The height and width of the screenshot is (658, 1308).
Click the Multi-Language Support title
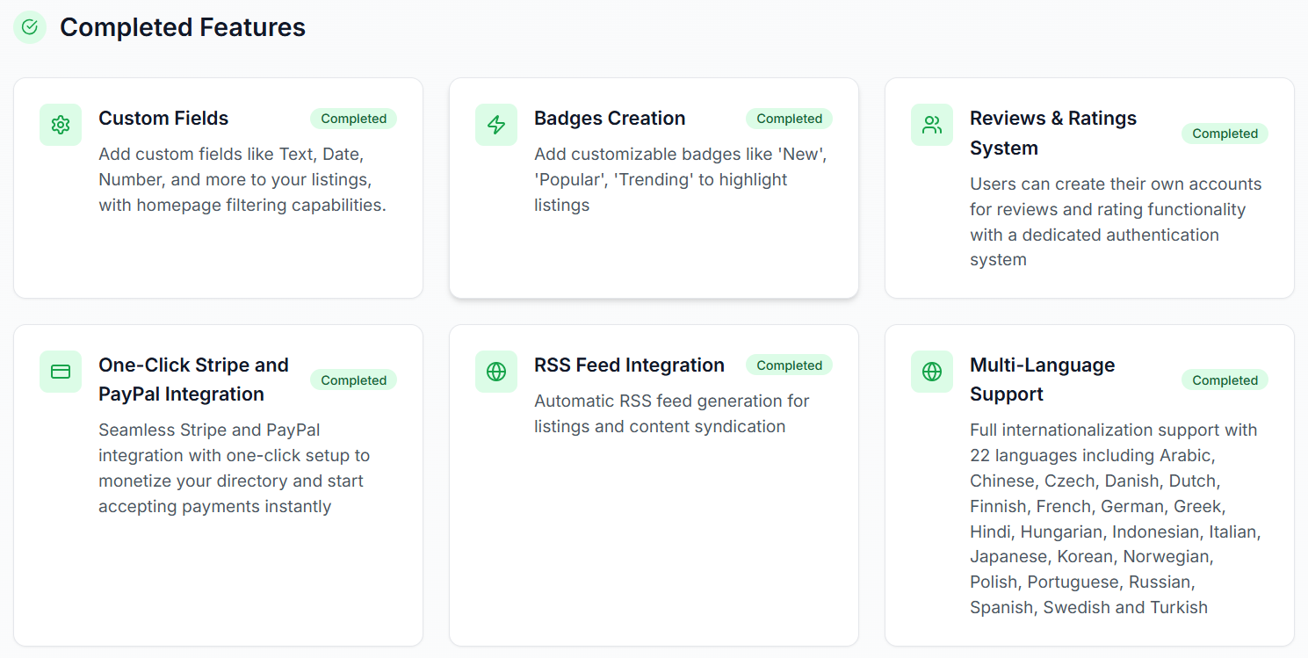[1042, 380]
